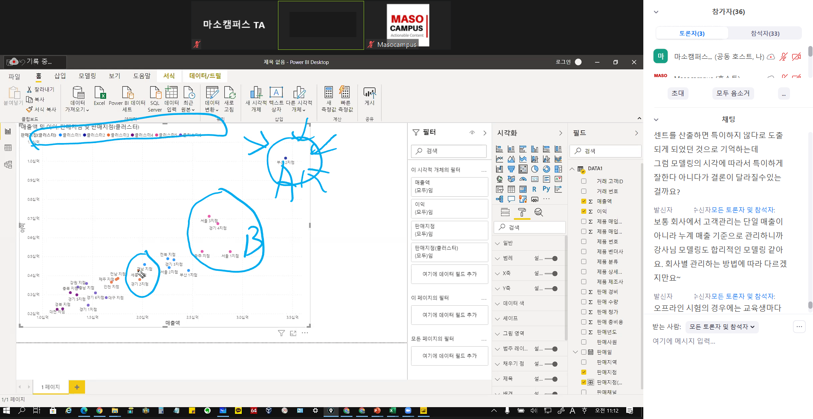This screenshot has height=419, width=813.
Task: Open the 모델링 ribbon tab
Action: [87, 76]
